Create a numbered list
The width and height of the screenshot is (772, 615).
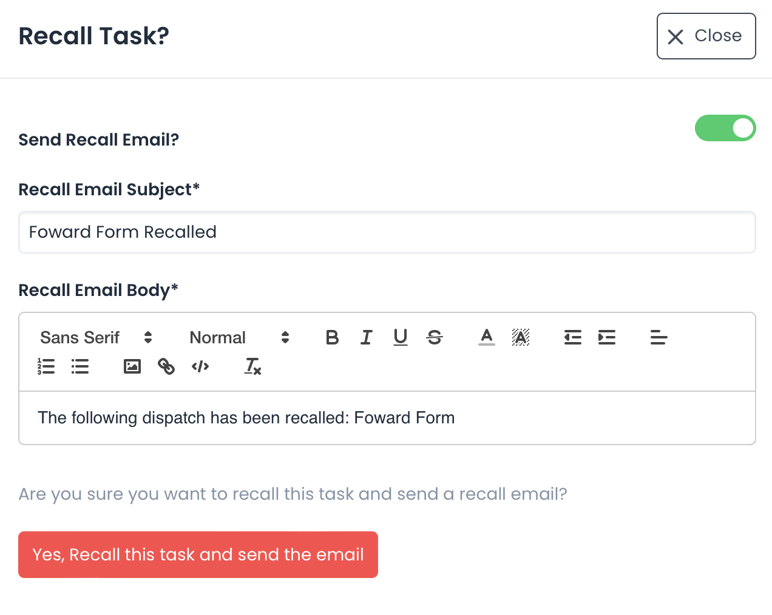click(46, 366)
